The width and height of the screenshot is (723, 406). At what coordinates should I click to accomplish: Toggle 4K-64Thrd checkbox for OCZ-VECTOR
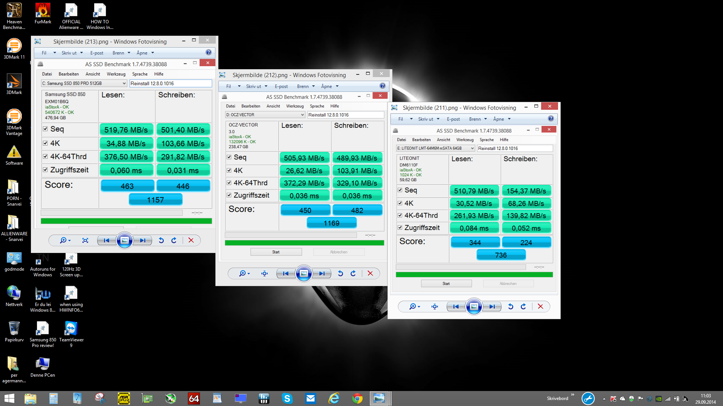coord(229,183)
